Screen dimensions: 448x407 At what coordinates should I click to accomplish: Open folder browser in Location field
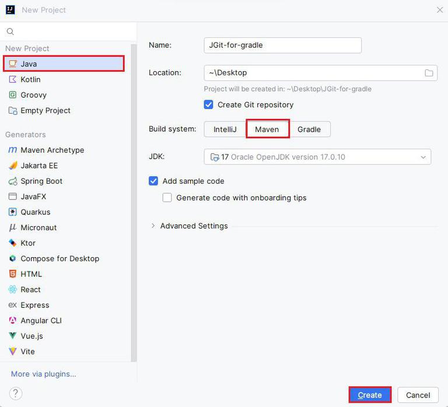pos(429,73)
